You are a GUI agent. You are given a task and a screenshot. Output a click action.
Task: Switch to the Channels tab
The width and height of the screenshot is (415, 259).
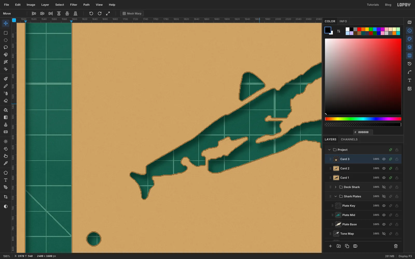349,139
